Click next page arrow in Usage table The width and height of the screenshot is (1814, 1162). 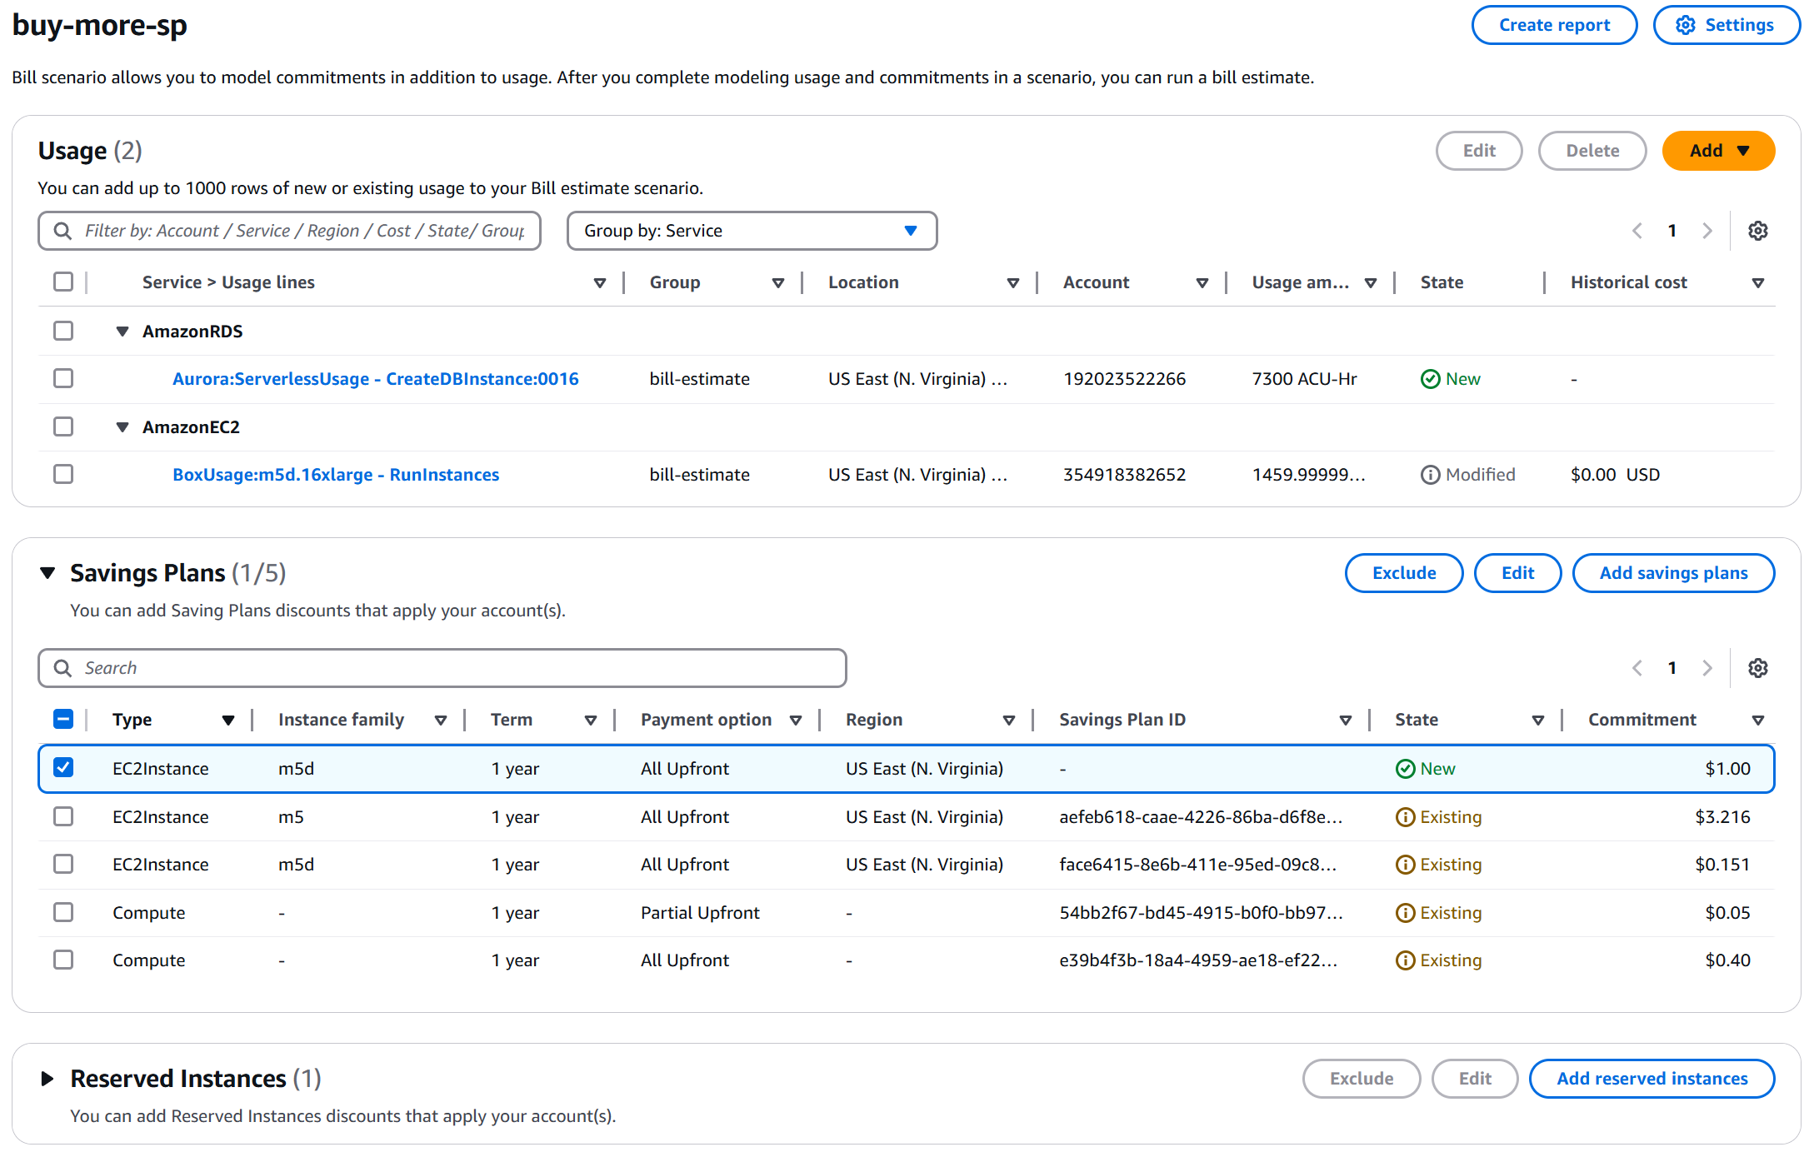pyautogui.click(x=1707, y=231)
